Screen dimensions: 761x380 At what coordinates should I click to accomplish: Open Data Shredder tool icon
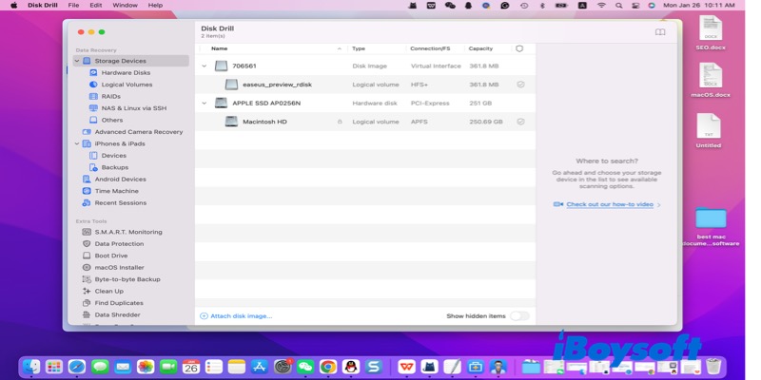coord(87,314)
